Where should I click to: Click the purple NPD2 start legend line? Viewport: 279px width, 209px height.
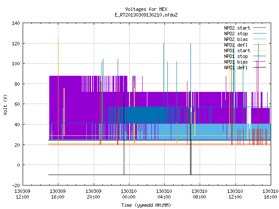pyautogui.click(x=259, y=28)
